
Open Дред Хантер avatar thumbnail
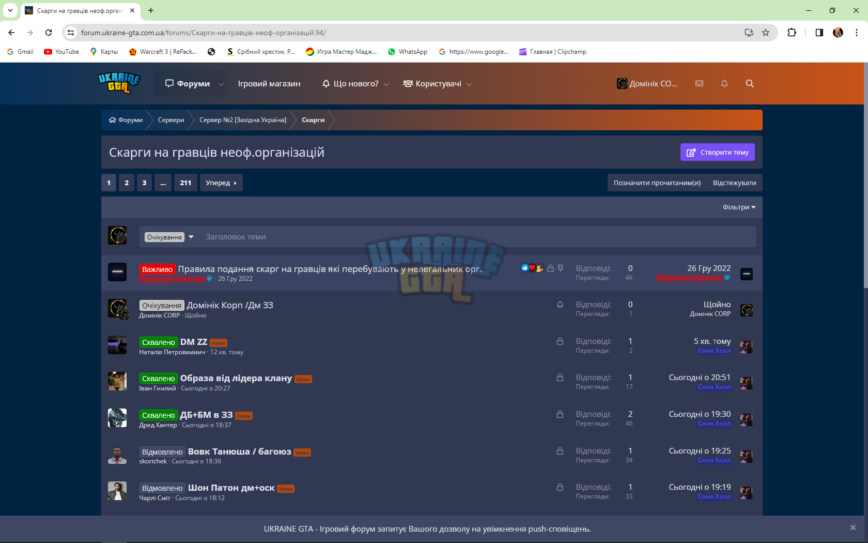[x=117, y=418]
